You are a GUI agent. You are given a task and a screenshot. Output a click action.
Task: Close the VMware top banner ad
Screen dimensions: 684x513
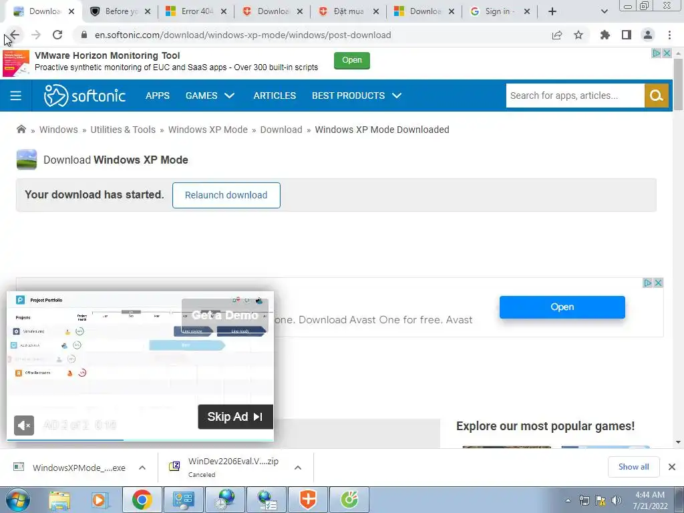coord(667,53)
